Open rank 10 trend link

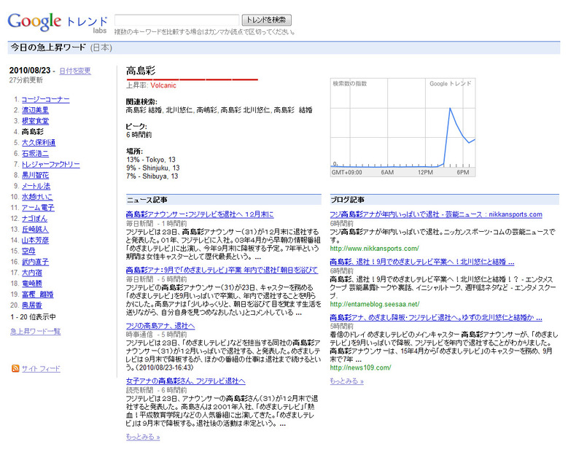click(x=37, y=197)
